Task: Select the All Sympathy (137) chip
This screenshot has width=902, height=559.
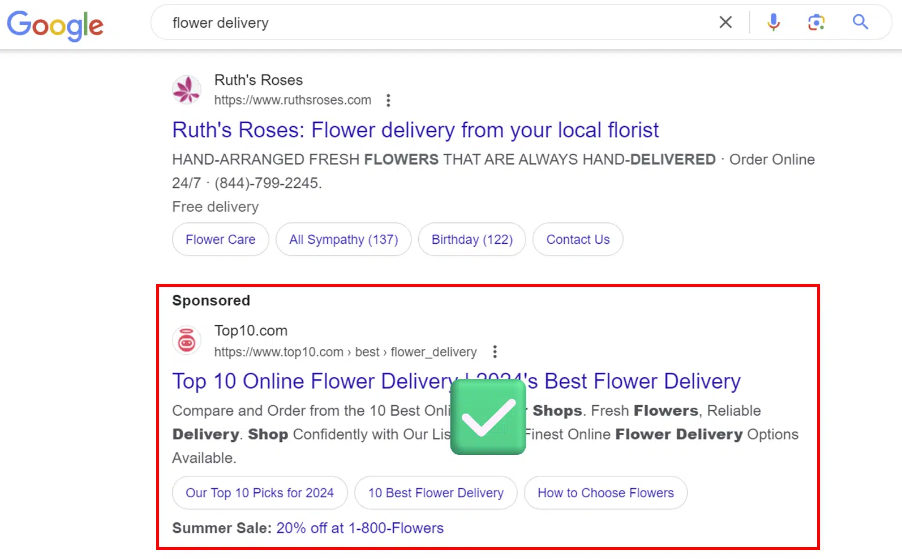Action: pyautogui.click(x=343, y=239)
